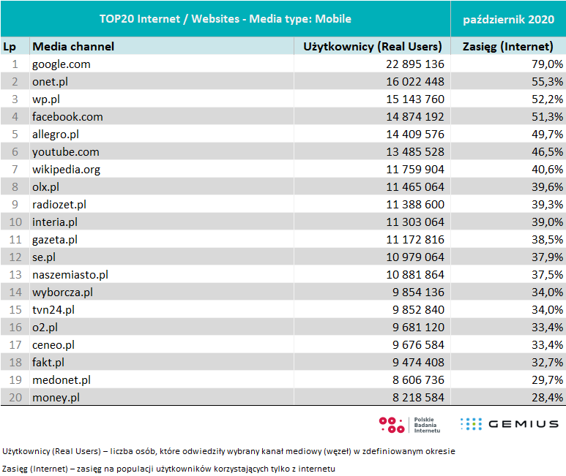Click the Użytkownicy (Real Users) column header
The width and height of the screenshot is (566, 476).
(x=373, y=47)
